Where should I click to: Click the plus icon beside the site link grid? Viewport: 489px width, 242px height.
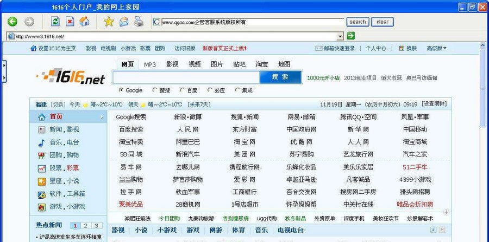click(x=446, y=212)
